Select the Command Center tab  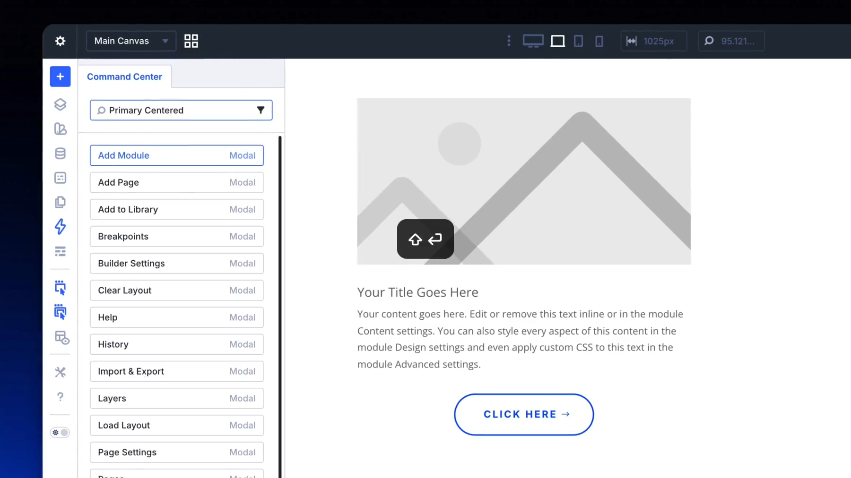click(124, 77)
